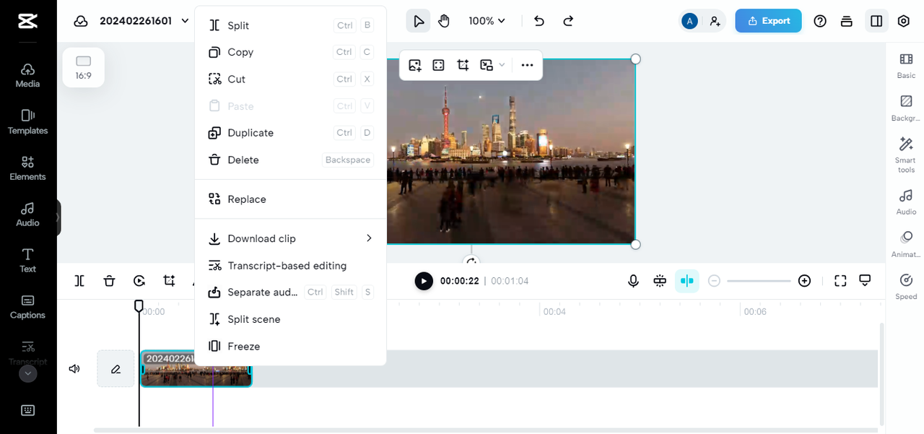Open the Media panel in sidebar

pyautogui.click(x=27, y=74)
